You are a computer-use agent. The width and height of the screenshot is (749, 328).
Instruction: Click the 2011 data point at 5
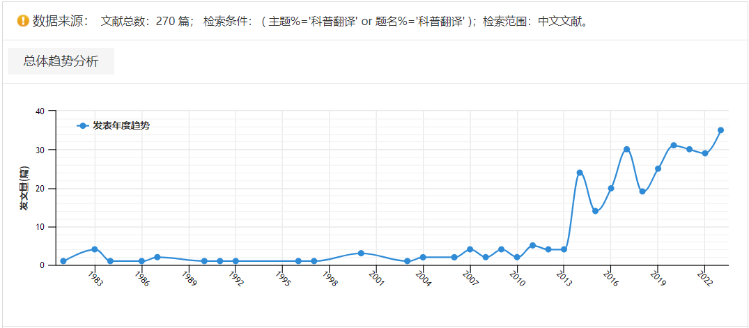[x=532, y=246]
